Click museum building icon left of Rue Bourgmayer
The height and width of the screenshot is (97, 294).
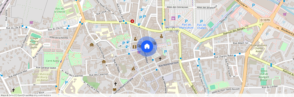(x=92, y=45)
